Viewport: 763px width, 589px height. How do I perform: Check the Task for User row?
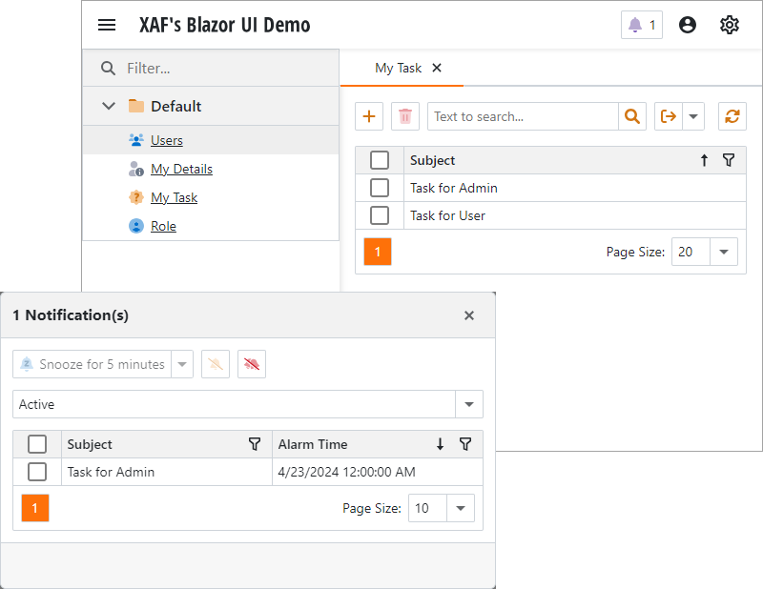[380, 215]
